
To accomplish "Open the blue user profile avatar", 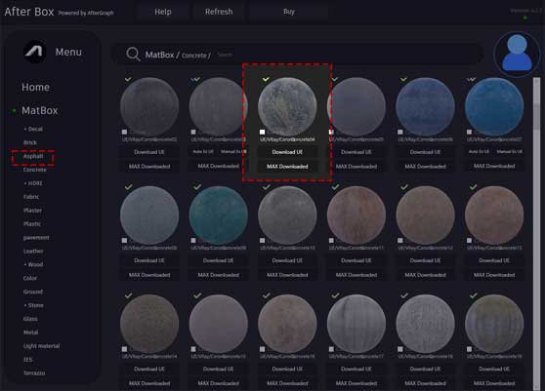I will coord(517,54).
